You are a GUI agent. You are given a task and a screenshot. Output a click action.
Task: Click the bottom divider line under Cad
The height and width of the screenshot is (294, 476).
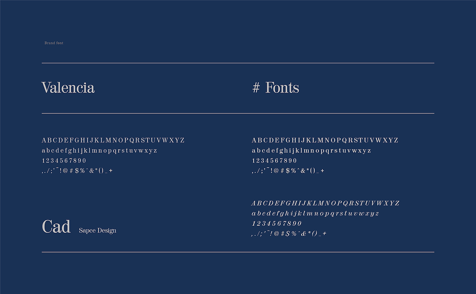pos(238,252)
